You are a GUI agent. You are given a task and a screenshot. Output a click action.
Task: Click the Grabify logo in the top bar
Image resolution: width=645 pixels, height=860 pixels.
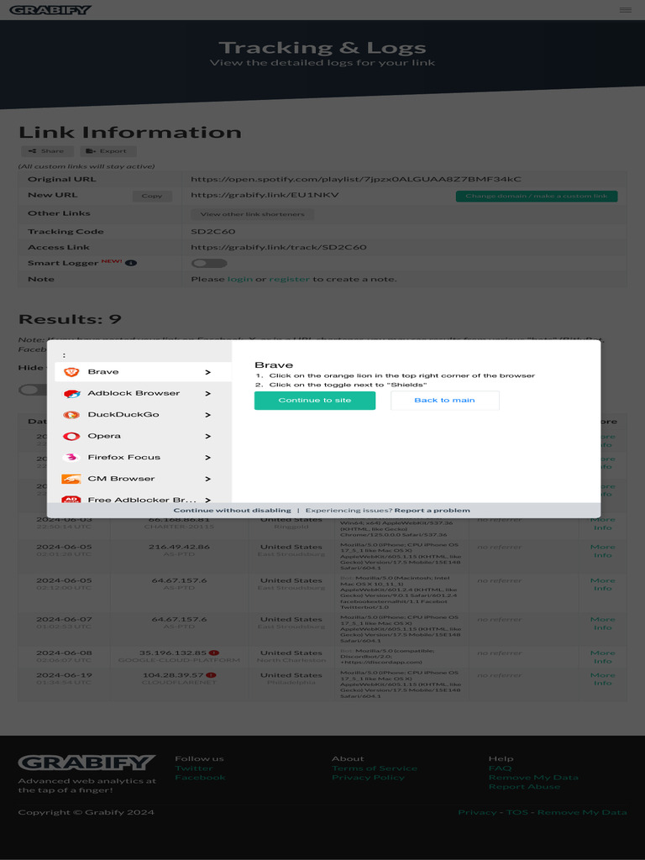(50, 10)
